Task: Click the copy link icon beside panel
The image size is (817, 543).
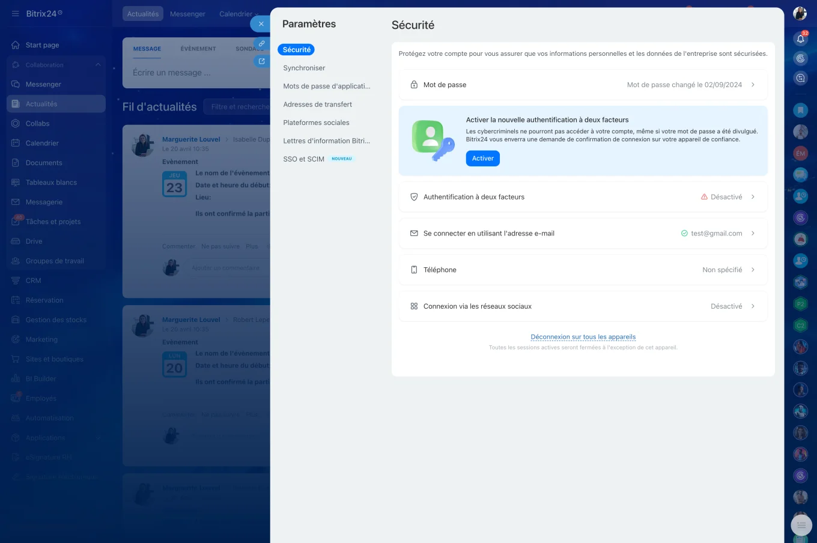Action: [x=262, y=44]
